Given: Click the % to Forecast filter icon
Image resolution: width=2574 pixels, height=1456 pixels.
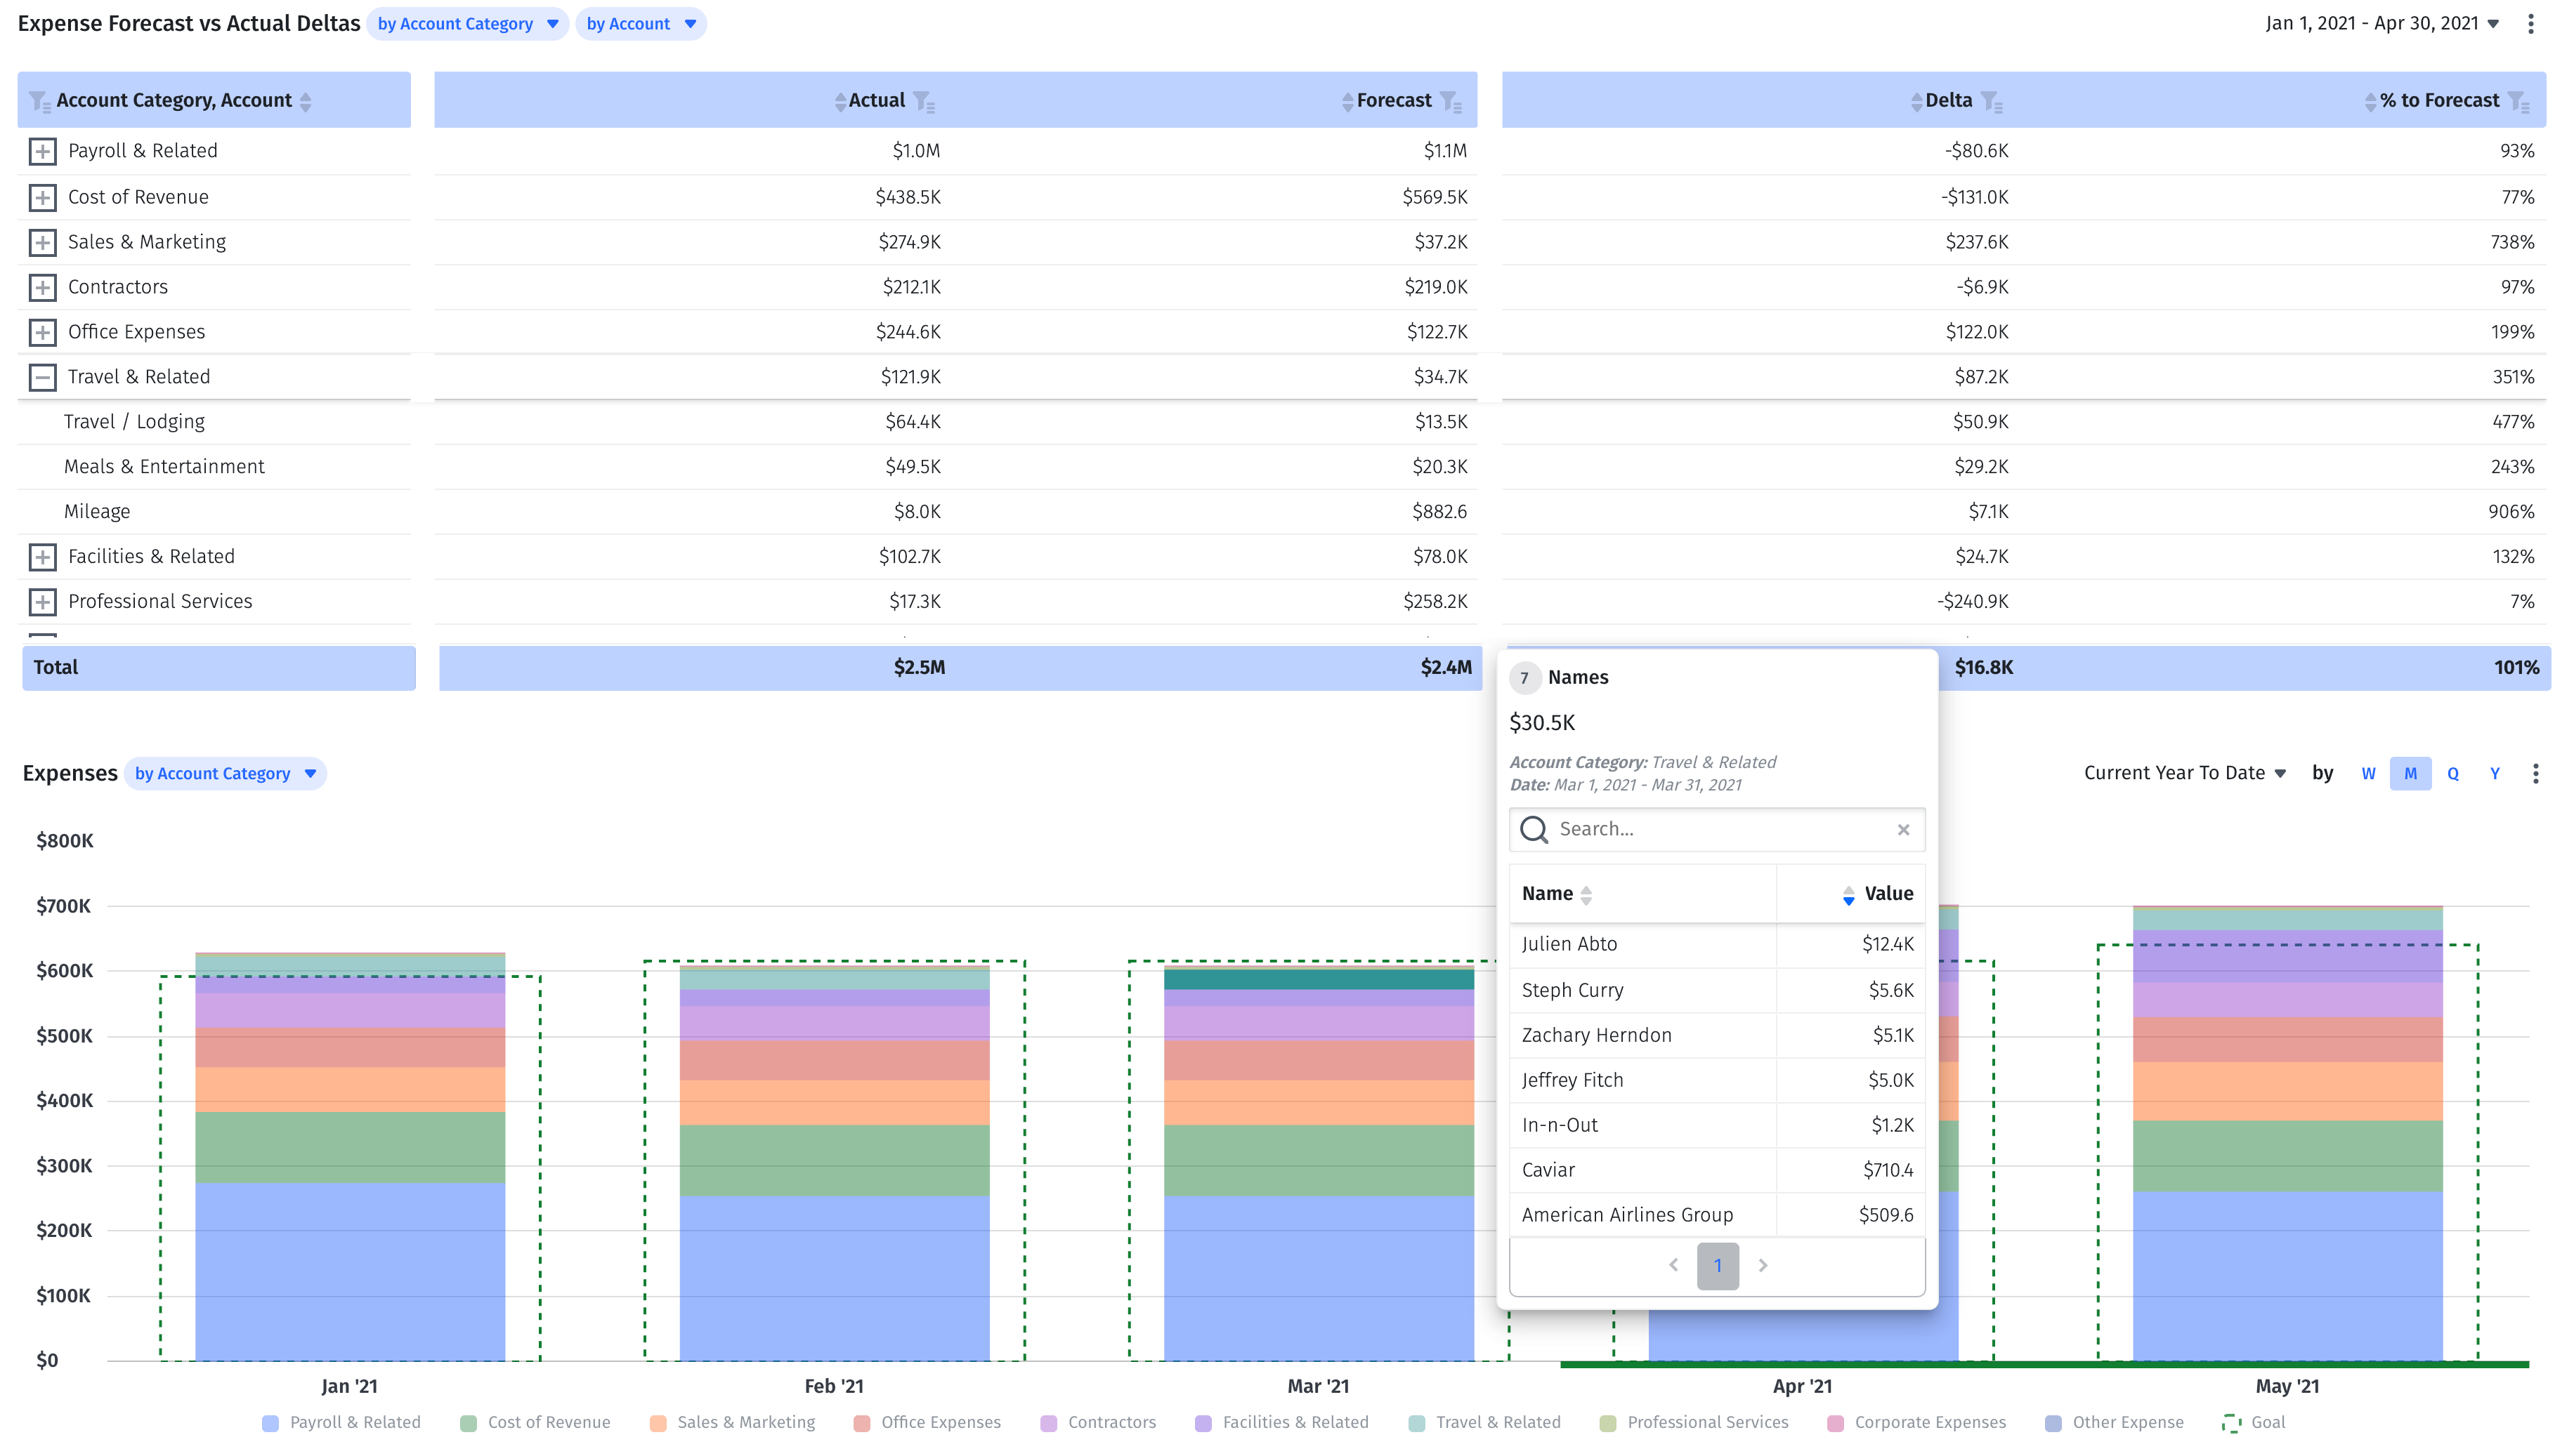Looking at the screenshot, I should pyautogui.click(x=2519, y=101).
